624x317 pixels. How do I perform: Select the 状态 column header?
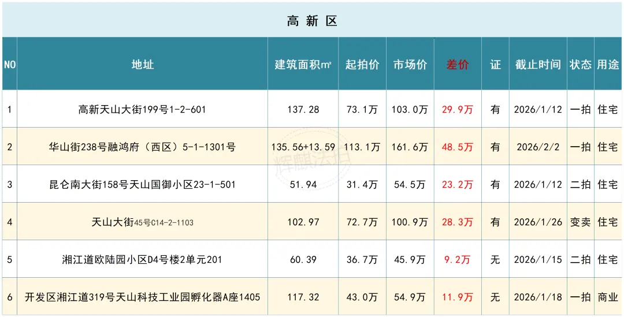581,65
